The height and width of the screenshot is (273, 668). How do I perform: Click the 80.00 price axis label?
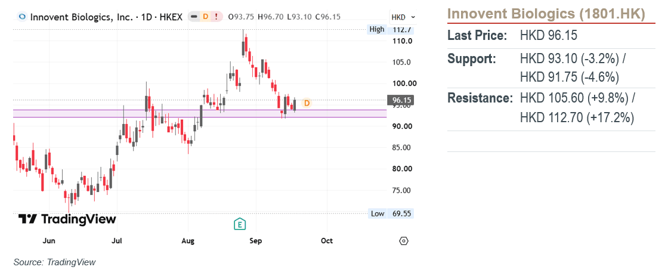click(402, 169)
